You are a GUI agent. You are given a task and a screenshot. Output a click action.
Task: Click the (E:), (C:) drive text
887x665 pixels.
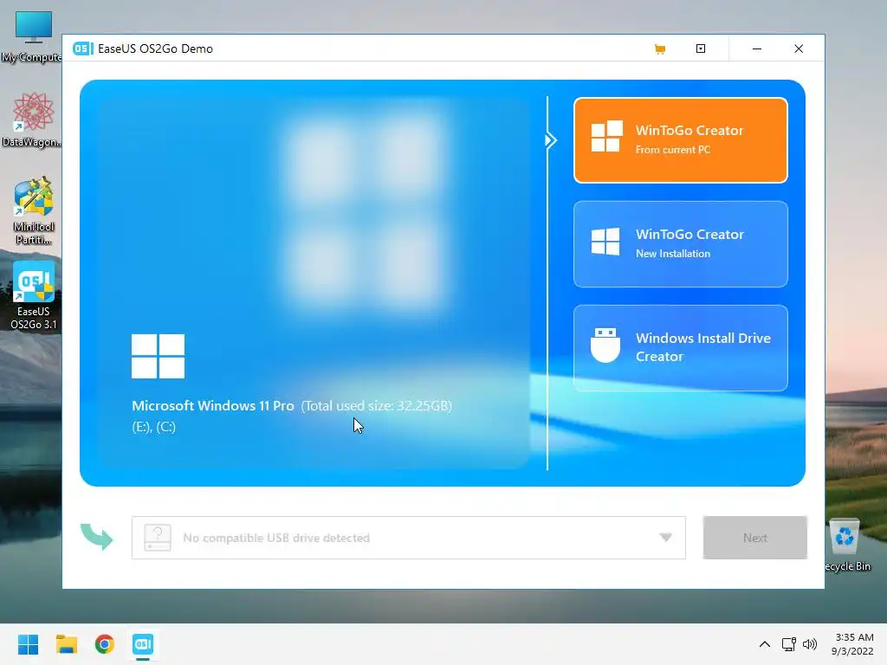point(154,427)
